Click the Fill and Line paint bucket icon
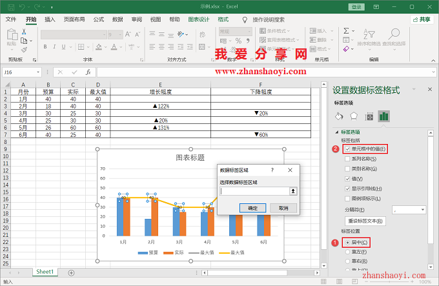 339,116
